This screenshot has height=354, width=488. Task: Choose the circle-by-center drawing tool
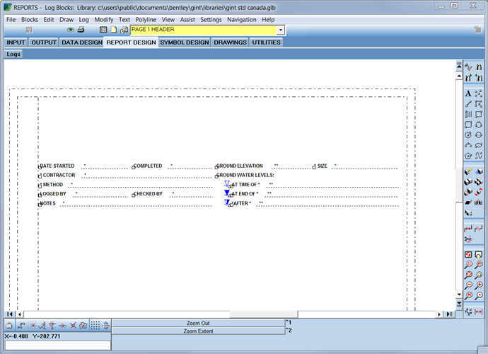tap(468, 135)
